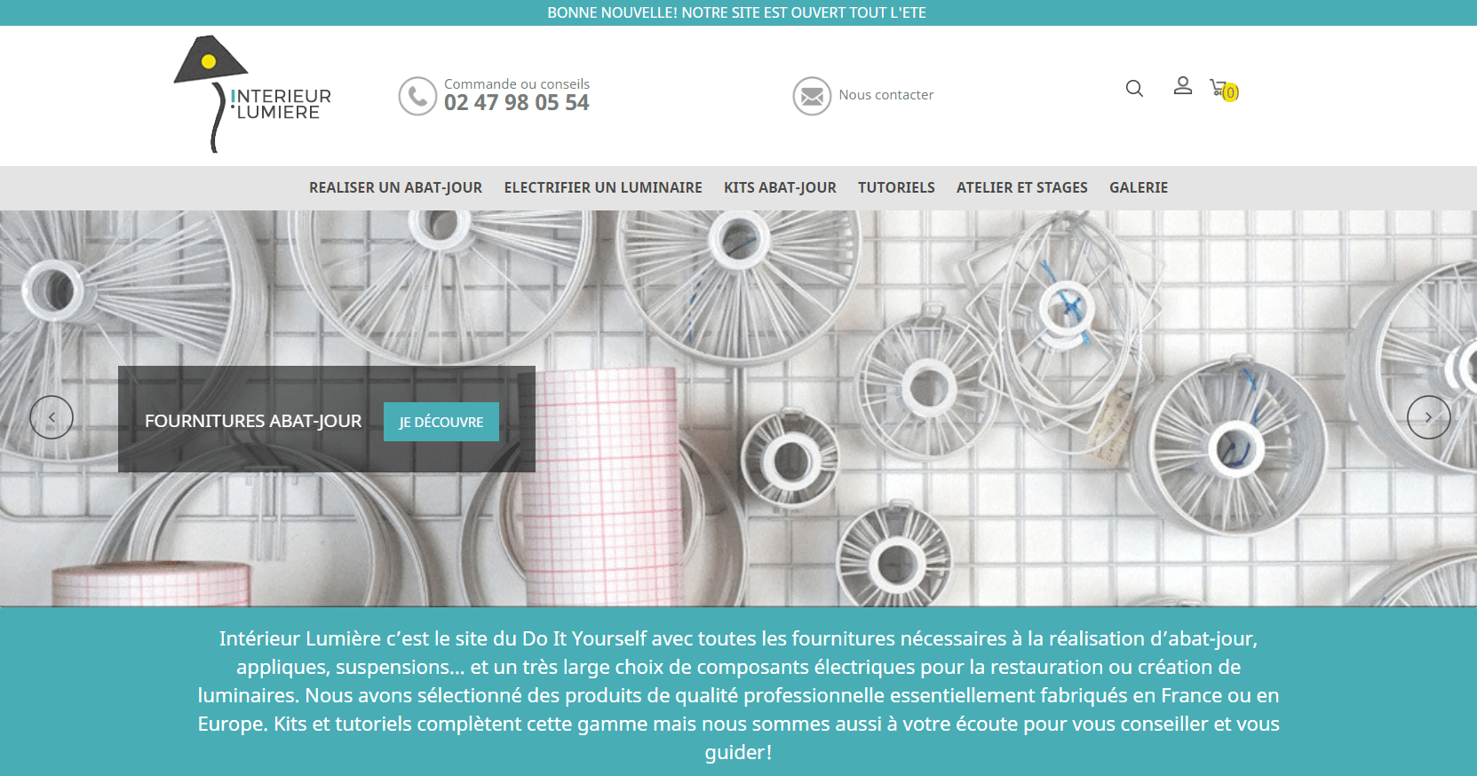Click the Fournitures abat-jour slide title
This screenshot has width=1477, height=776.
253,421
